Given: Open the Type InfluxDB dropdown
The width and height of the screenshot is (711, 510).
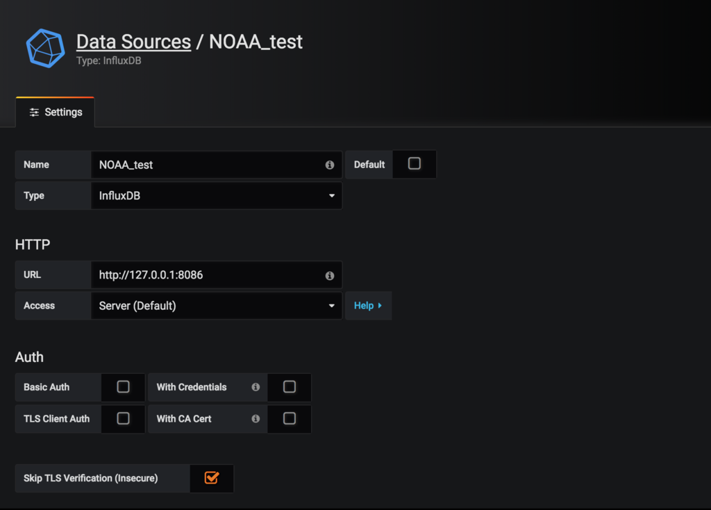Looking at the screenshot, I should coord(217,195).
